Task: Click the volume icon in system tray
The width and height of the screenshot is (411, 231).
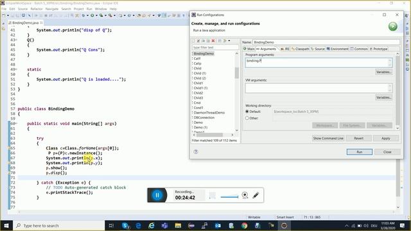Action: [x=366, y=225]
